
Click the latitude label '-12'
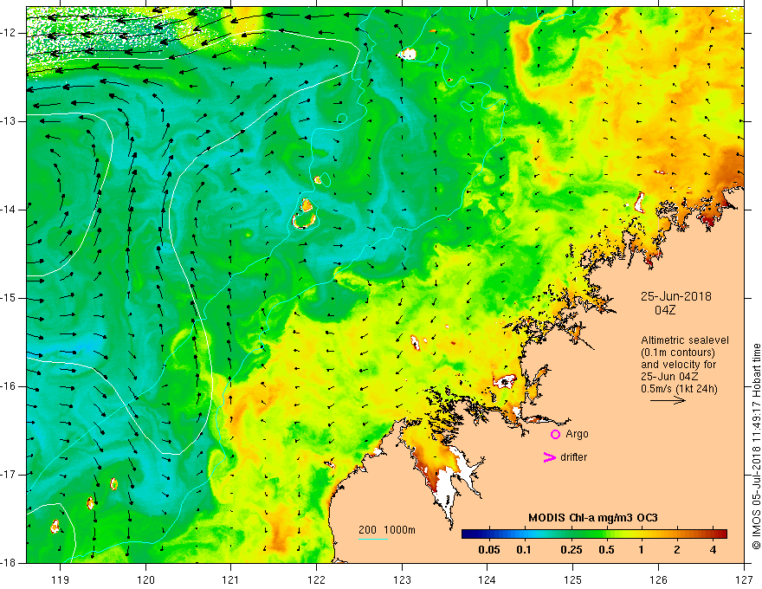9,33
